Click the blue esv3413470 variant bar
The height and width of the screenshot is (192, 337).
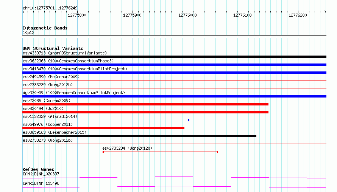point(174,73)
